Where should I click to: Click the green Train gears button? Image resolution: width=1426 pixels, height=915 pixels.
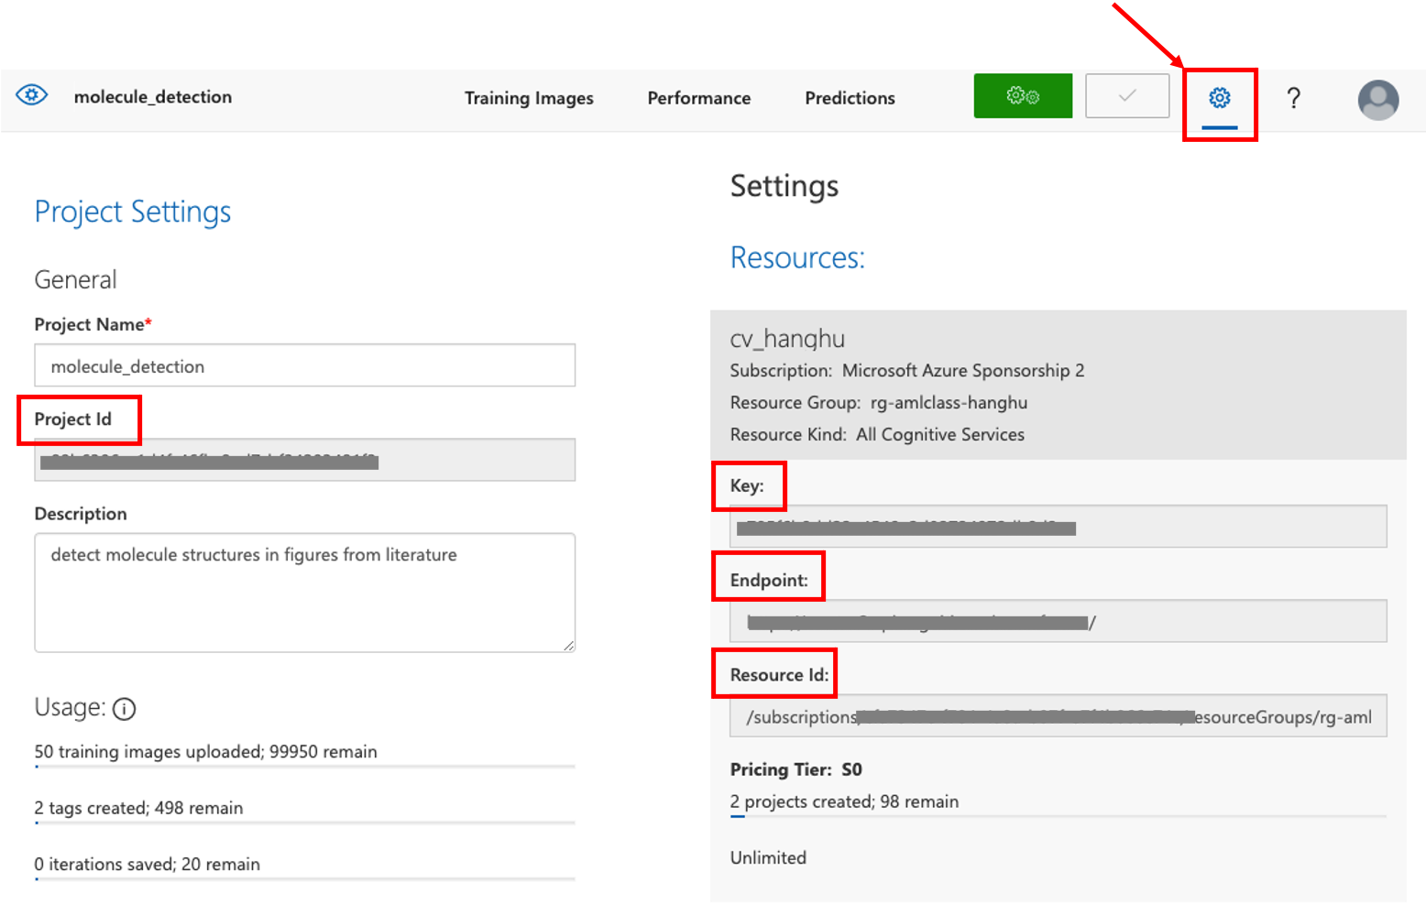[x=1022, y=96]
